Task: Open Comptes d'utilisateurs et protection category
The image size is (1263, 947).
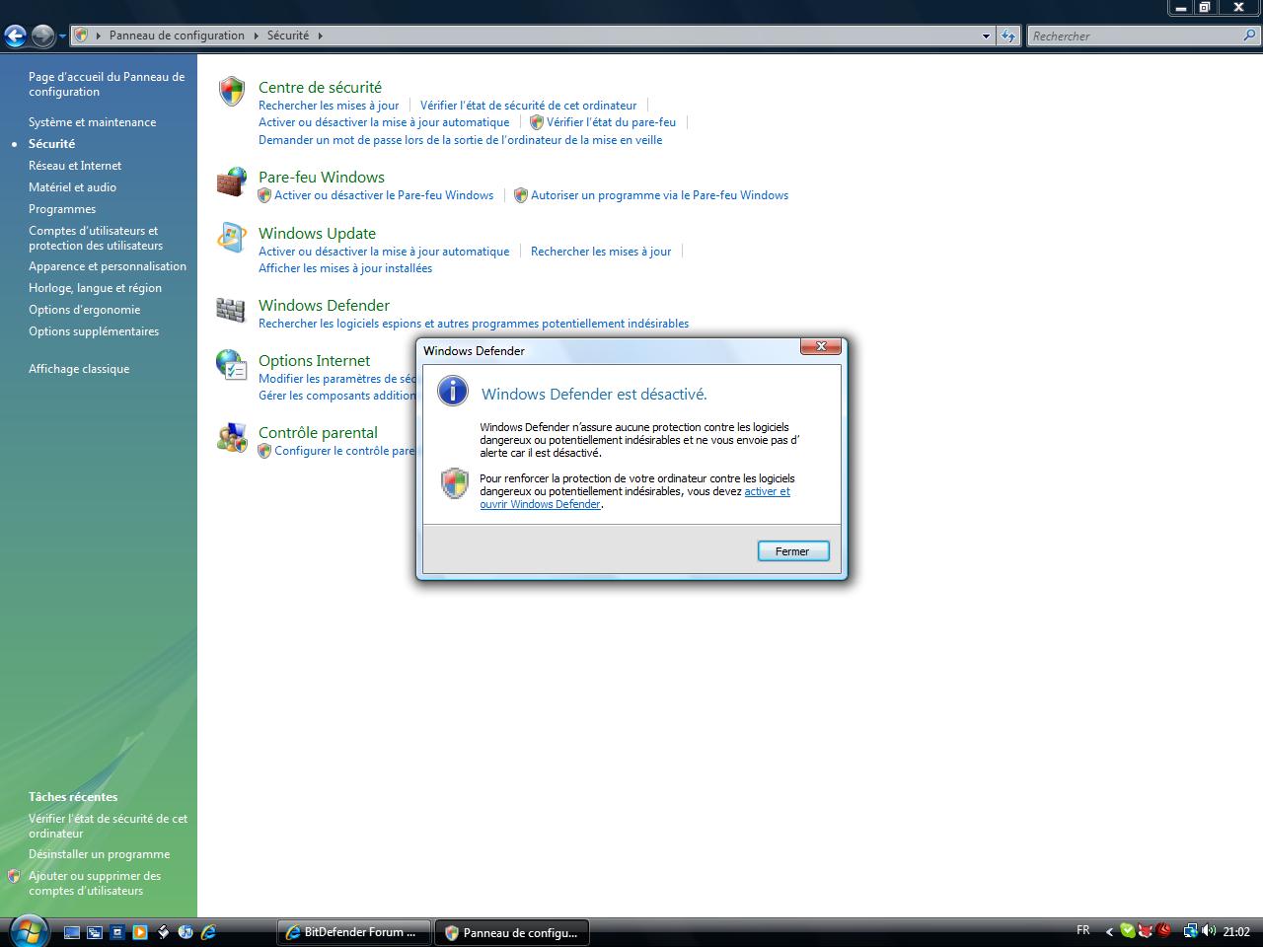Action: click(x=96, y=238)
